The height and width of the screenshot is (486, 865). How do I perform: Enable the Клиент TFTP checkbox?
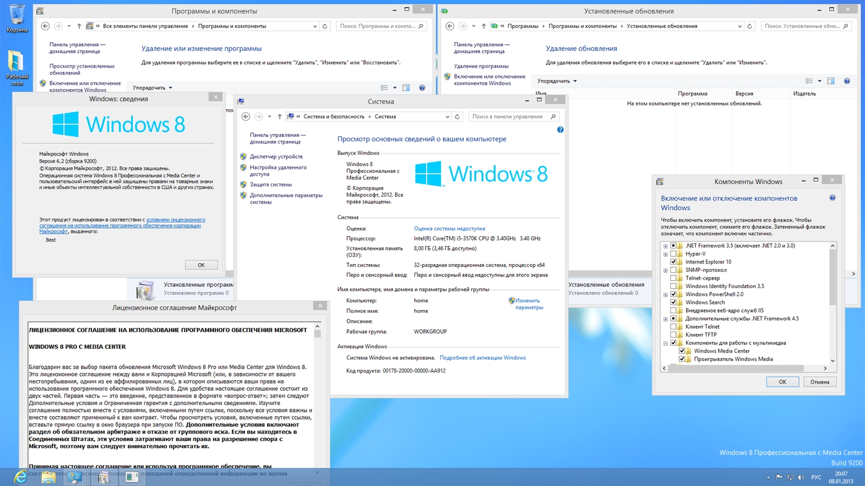673,335
